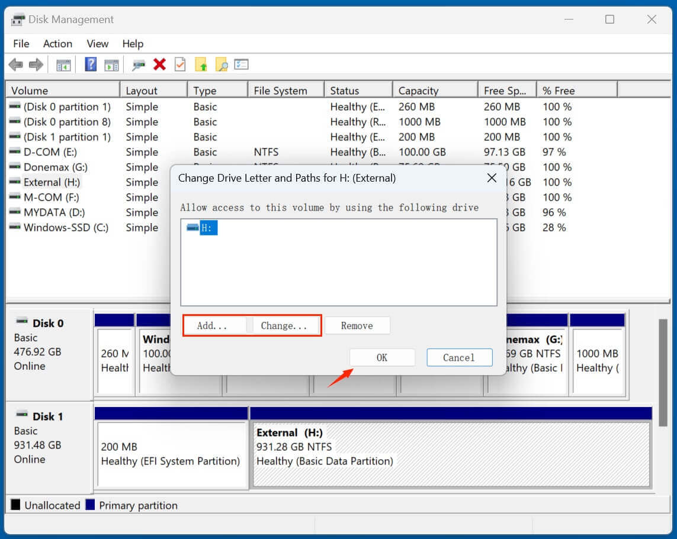Click the Remove button

coord(357,325)
